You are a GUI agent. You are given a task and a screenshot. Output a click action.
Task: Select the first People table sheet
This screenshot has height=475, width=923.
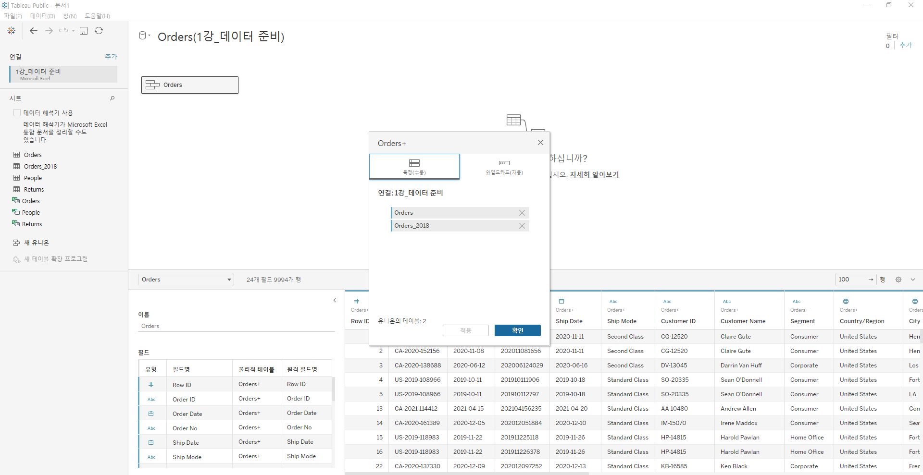[33, 178]
